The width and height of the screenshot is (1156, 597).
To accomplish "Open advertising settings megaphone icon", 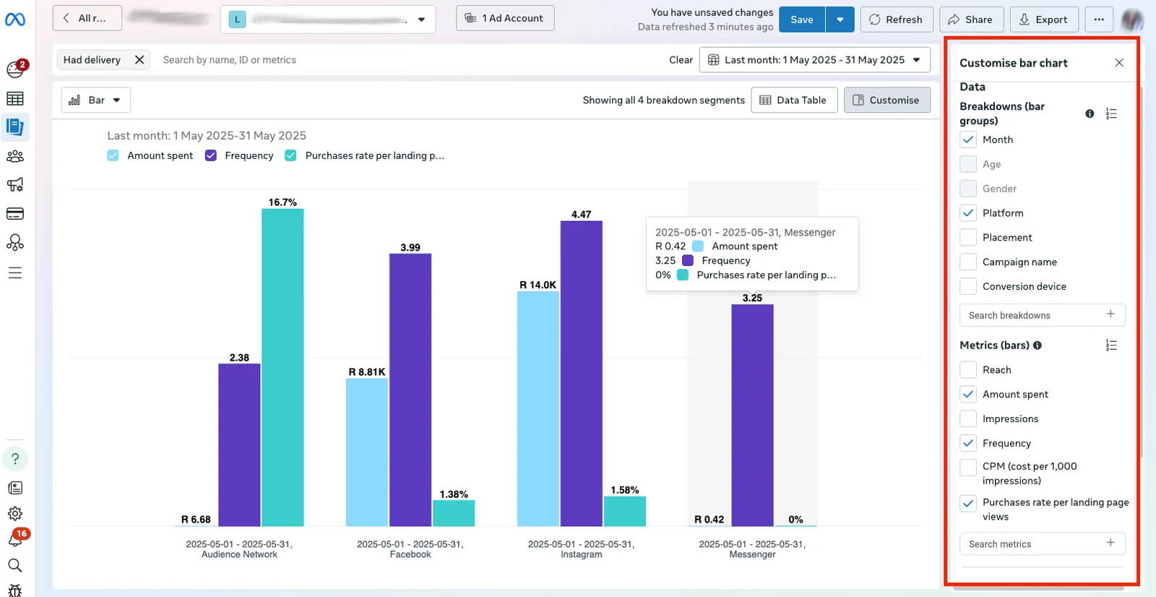I will tap(15, 185).
